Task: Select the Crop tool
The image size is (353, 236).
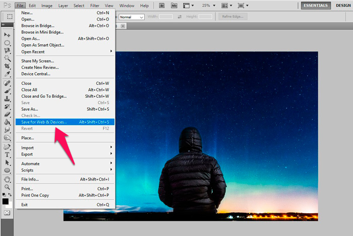Action: (x=8, y=66)
